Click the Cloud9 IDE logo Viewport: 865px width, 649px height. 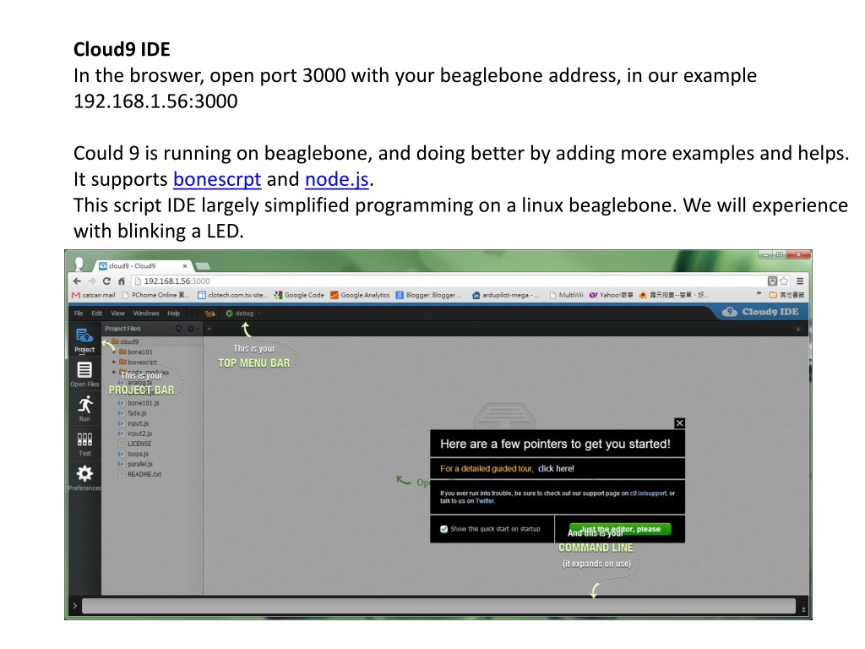coord(761,312)
